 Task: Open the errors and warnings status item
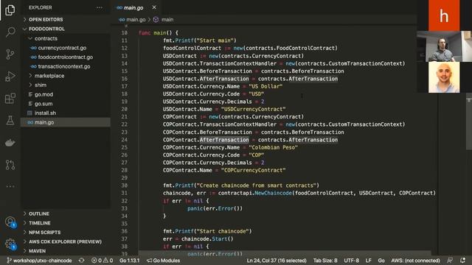tap(102, 261)
